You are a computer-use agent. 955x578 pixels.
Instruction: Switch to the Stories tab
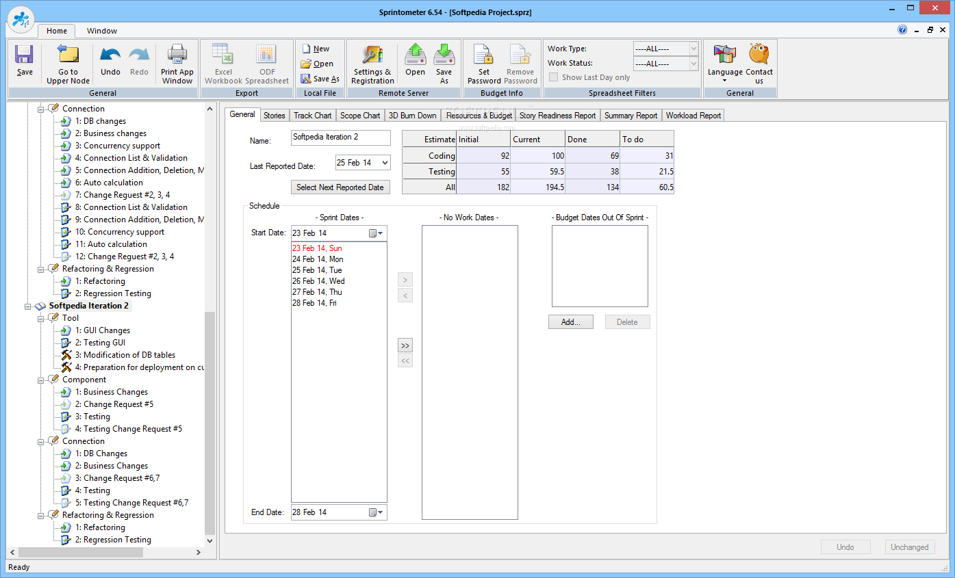pyautogui.click(x=275, y=116)
